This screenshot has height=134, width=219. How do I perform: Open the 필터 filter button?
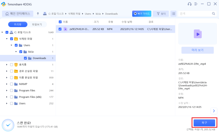point(161,14)
